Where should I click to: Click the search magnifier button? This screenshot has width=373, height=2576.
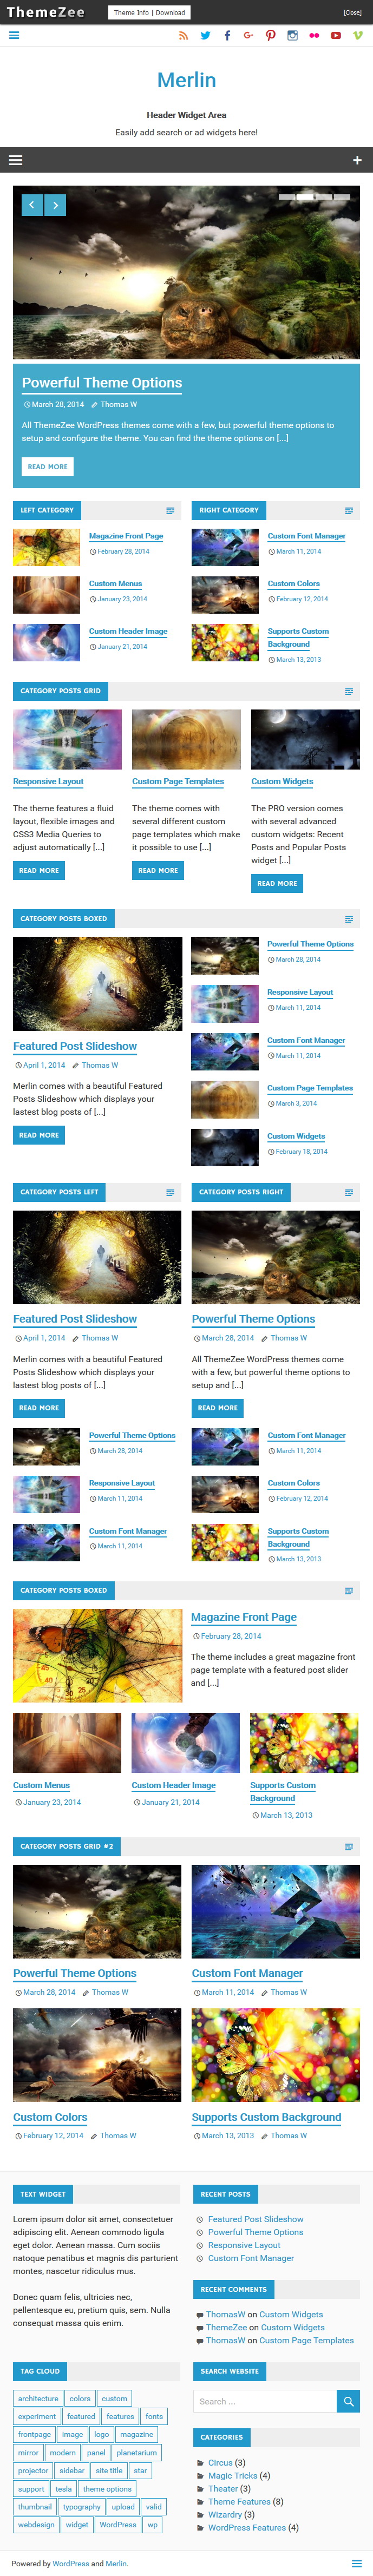348,2400
